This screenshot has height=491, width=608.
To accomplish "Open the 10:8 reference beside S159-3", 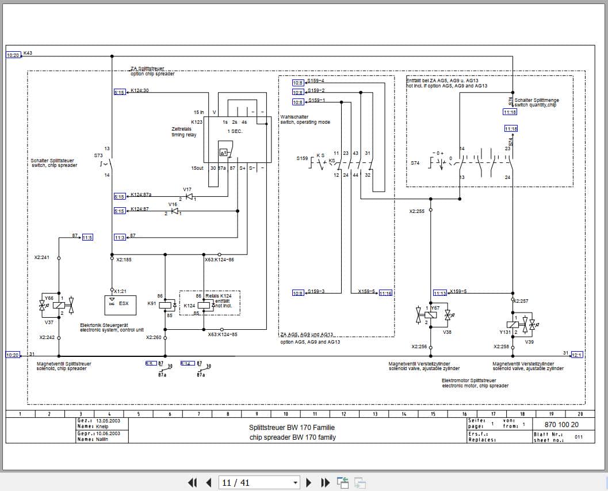I will (298, 293).
